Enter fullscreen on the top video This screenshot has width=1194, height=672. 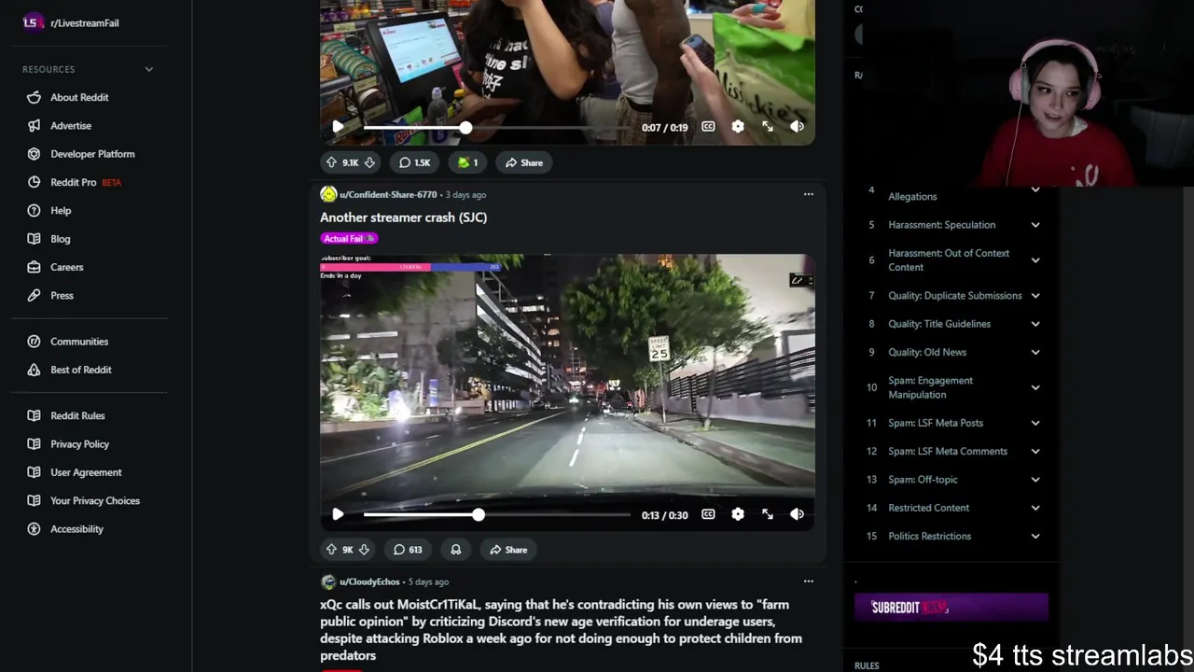click(x=768, y=126)
